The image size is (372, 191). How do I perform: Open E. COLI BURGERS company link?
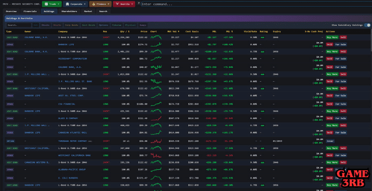click(x=68, y=178)
